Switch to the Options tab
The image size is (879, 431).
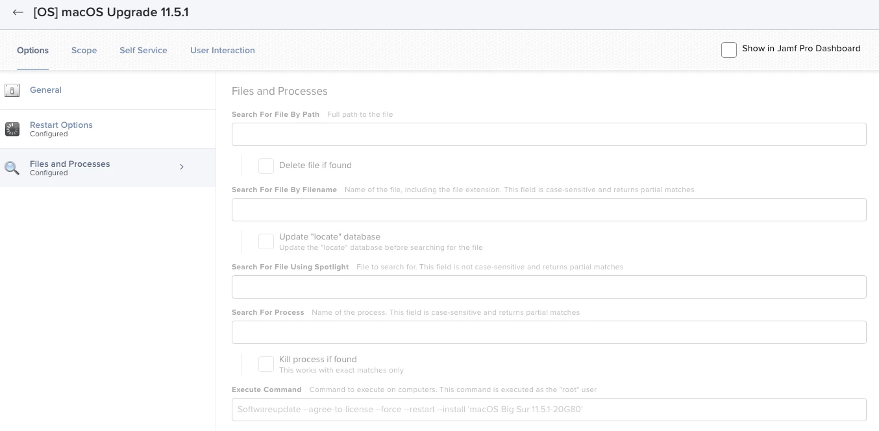point(32,50)
